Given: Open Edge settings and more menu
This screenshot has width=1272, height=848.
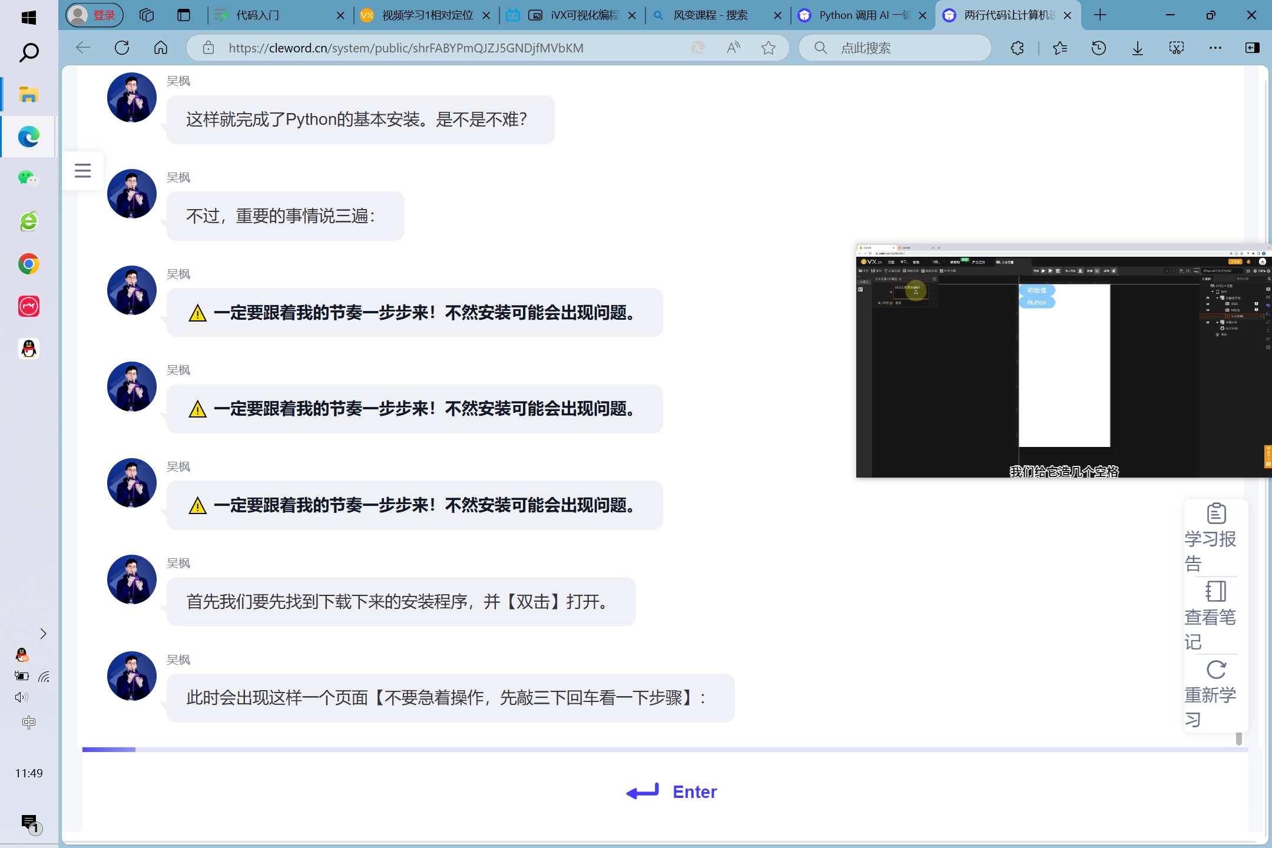Looking at the screenshot, I should click(1215, 48).
